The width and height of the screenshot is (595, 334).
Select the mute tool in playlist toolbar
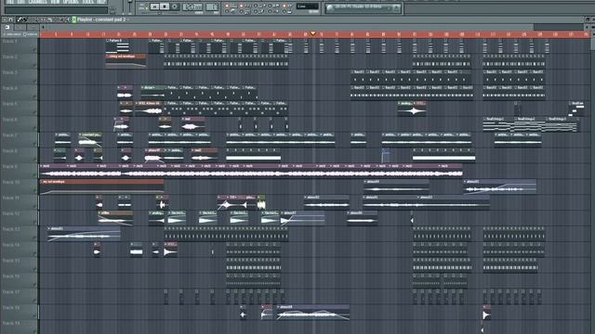click(x=37, y=19)
